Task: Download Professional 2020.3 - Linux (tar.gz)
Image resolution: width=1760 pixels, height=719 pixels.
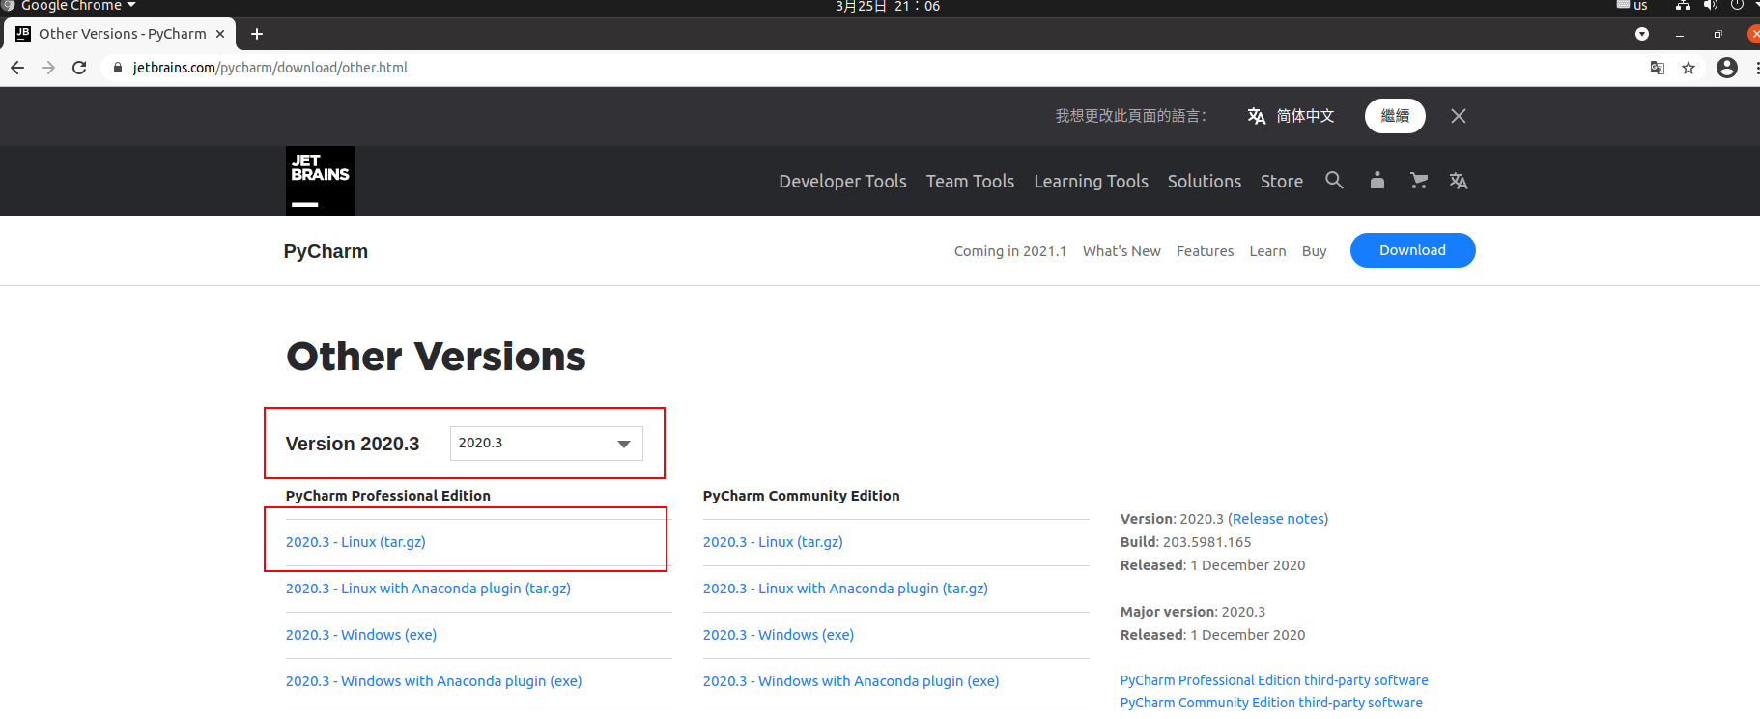Action: click(355, 542)
